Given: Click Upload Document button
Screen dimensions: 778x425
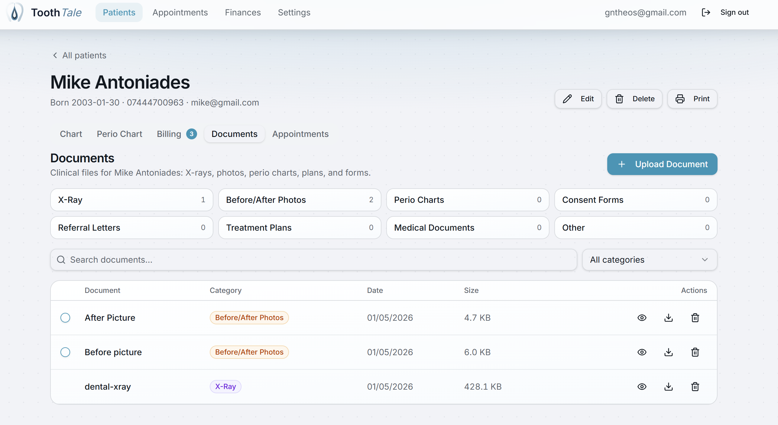Looking at the screenshot, I should click(x=662, y=164).
